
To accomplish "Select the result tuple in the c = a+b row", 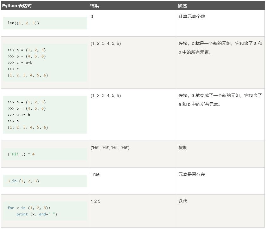I will (105, 43).
